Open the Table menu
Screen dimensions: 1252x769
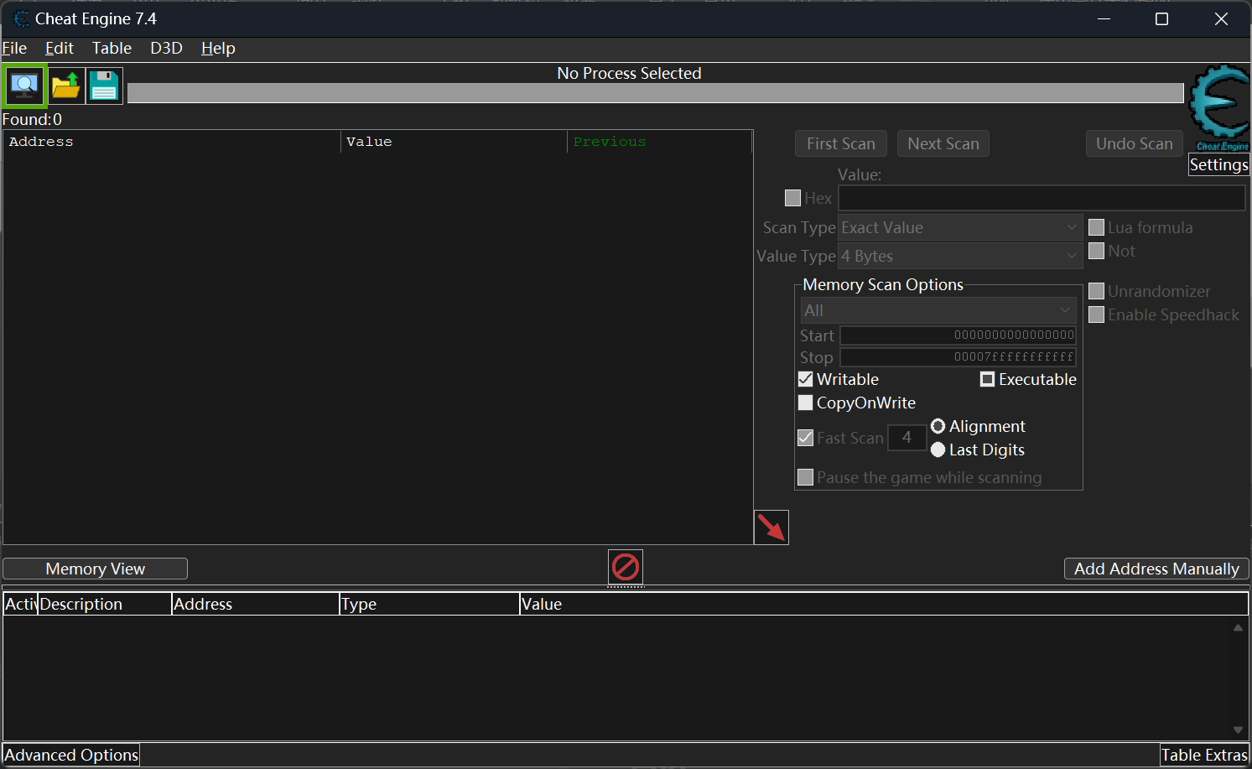pos(112,48)
